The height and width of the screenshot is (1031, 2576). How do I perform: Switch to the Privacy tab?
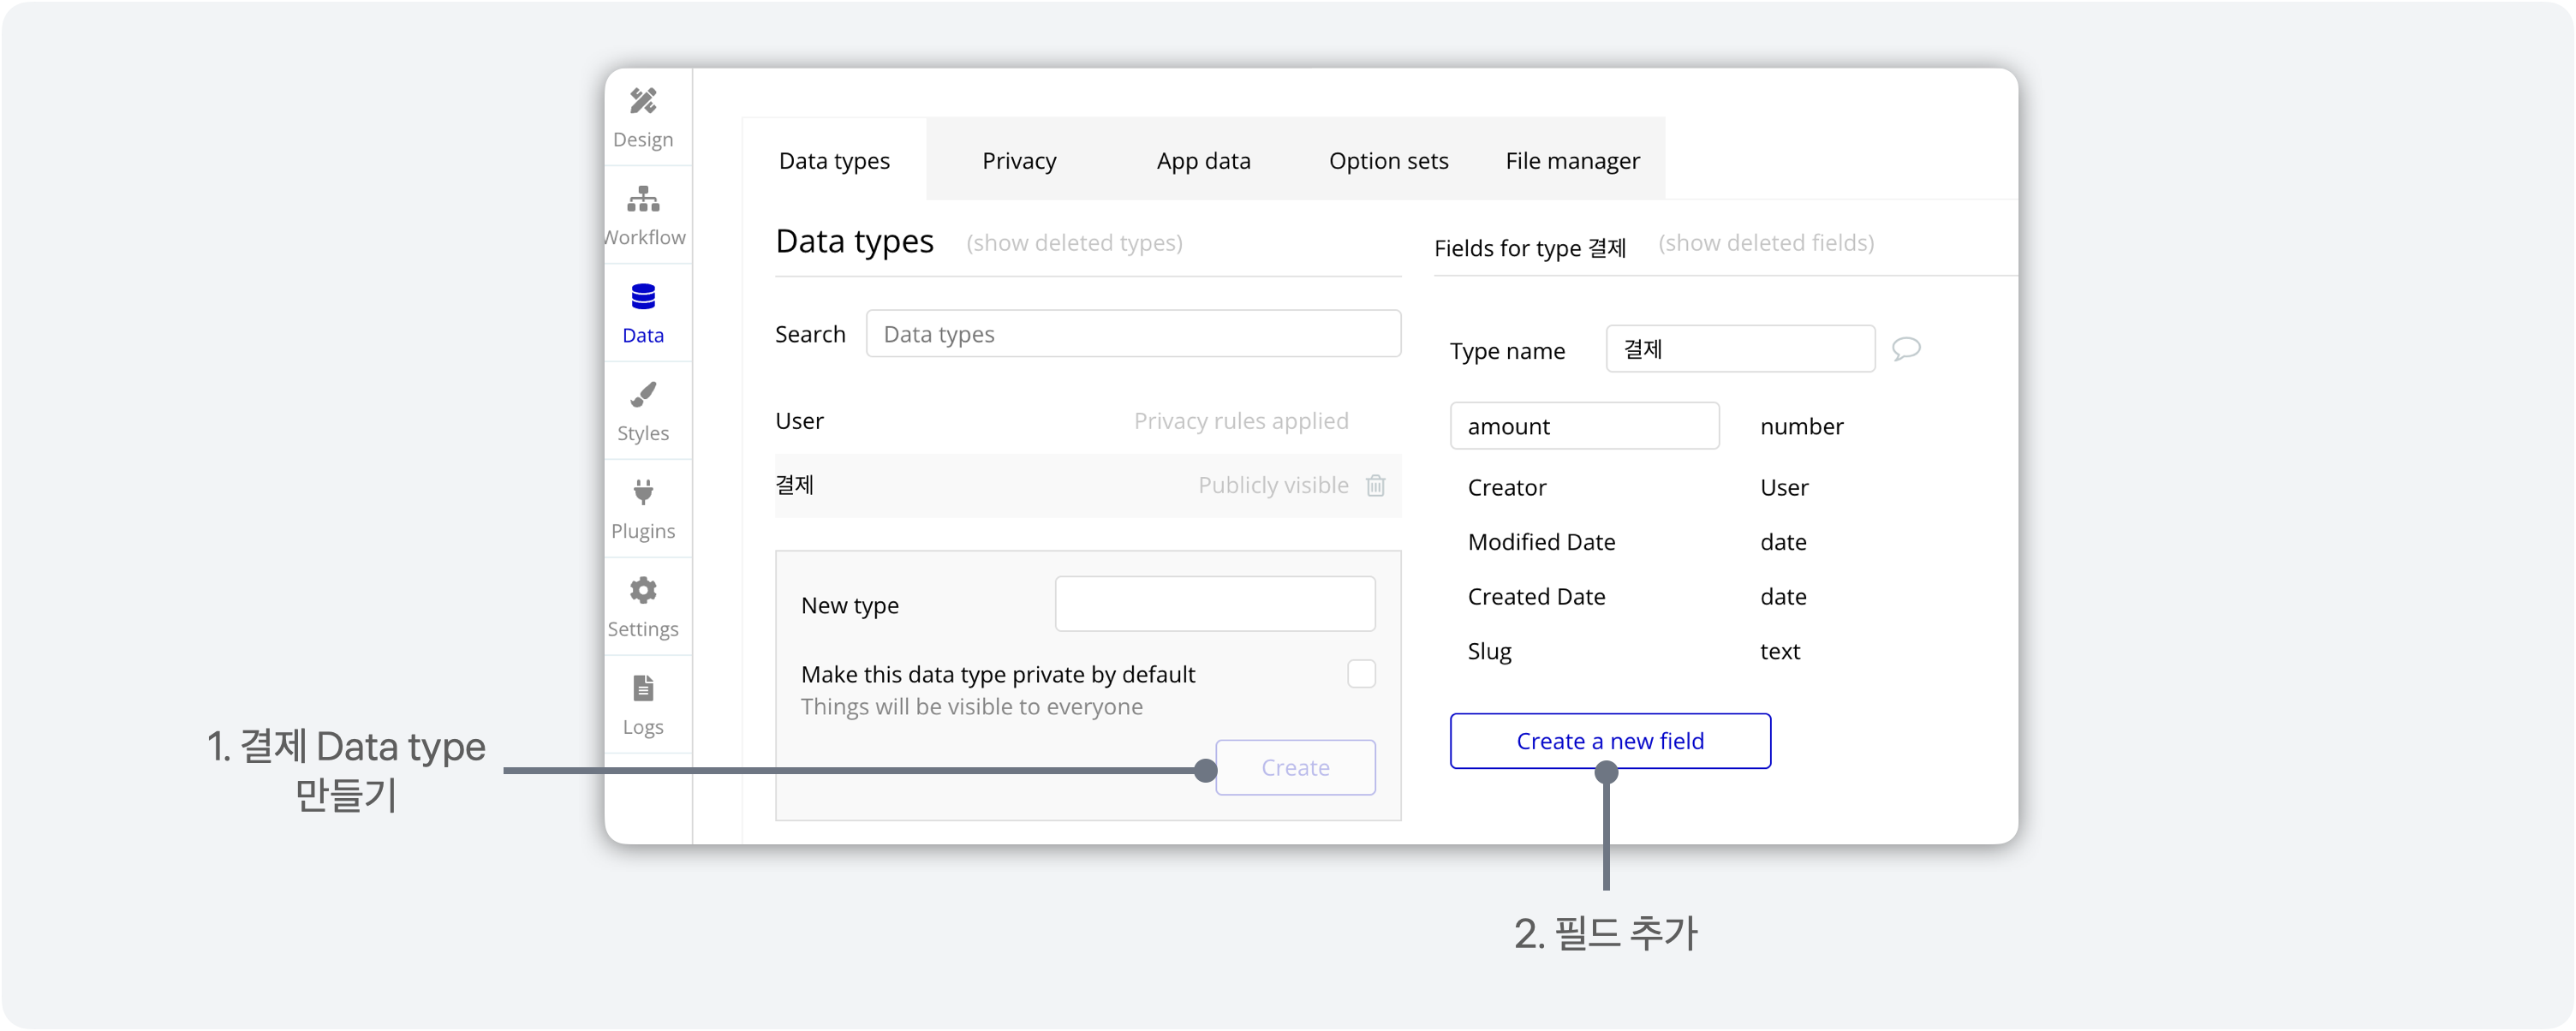point(1019,160)
